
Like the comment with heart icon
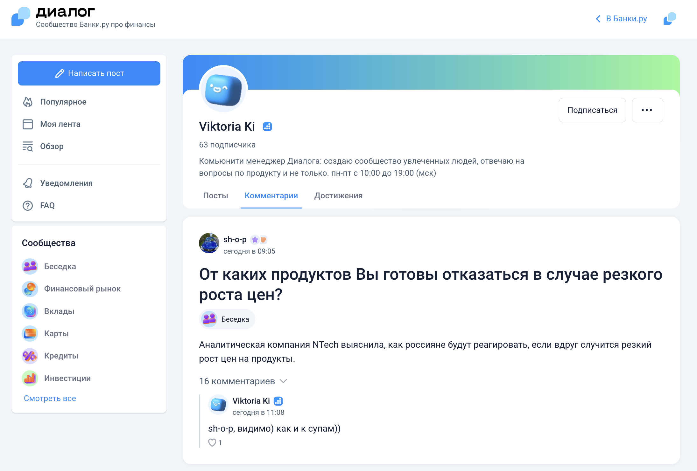[212, 442]
